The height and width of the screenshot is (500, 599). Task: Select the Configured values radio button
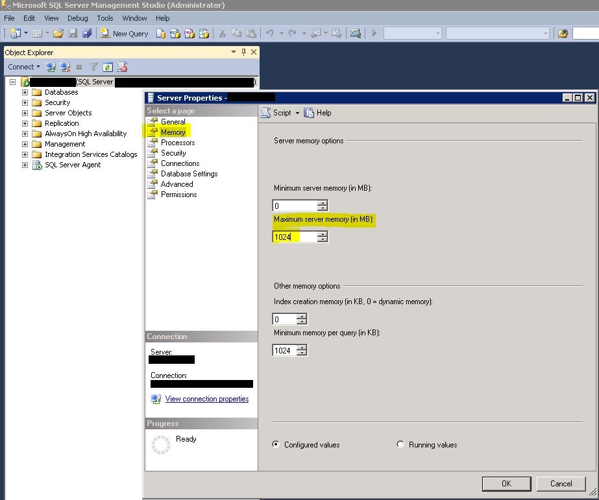pos(275,444)
